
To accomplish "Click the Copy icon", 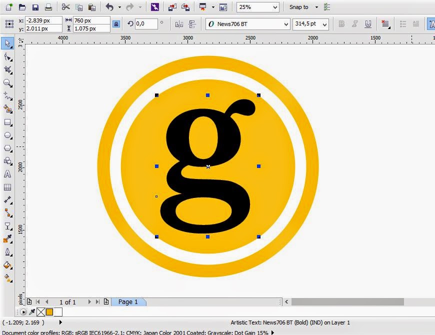I will pos(79,7).
